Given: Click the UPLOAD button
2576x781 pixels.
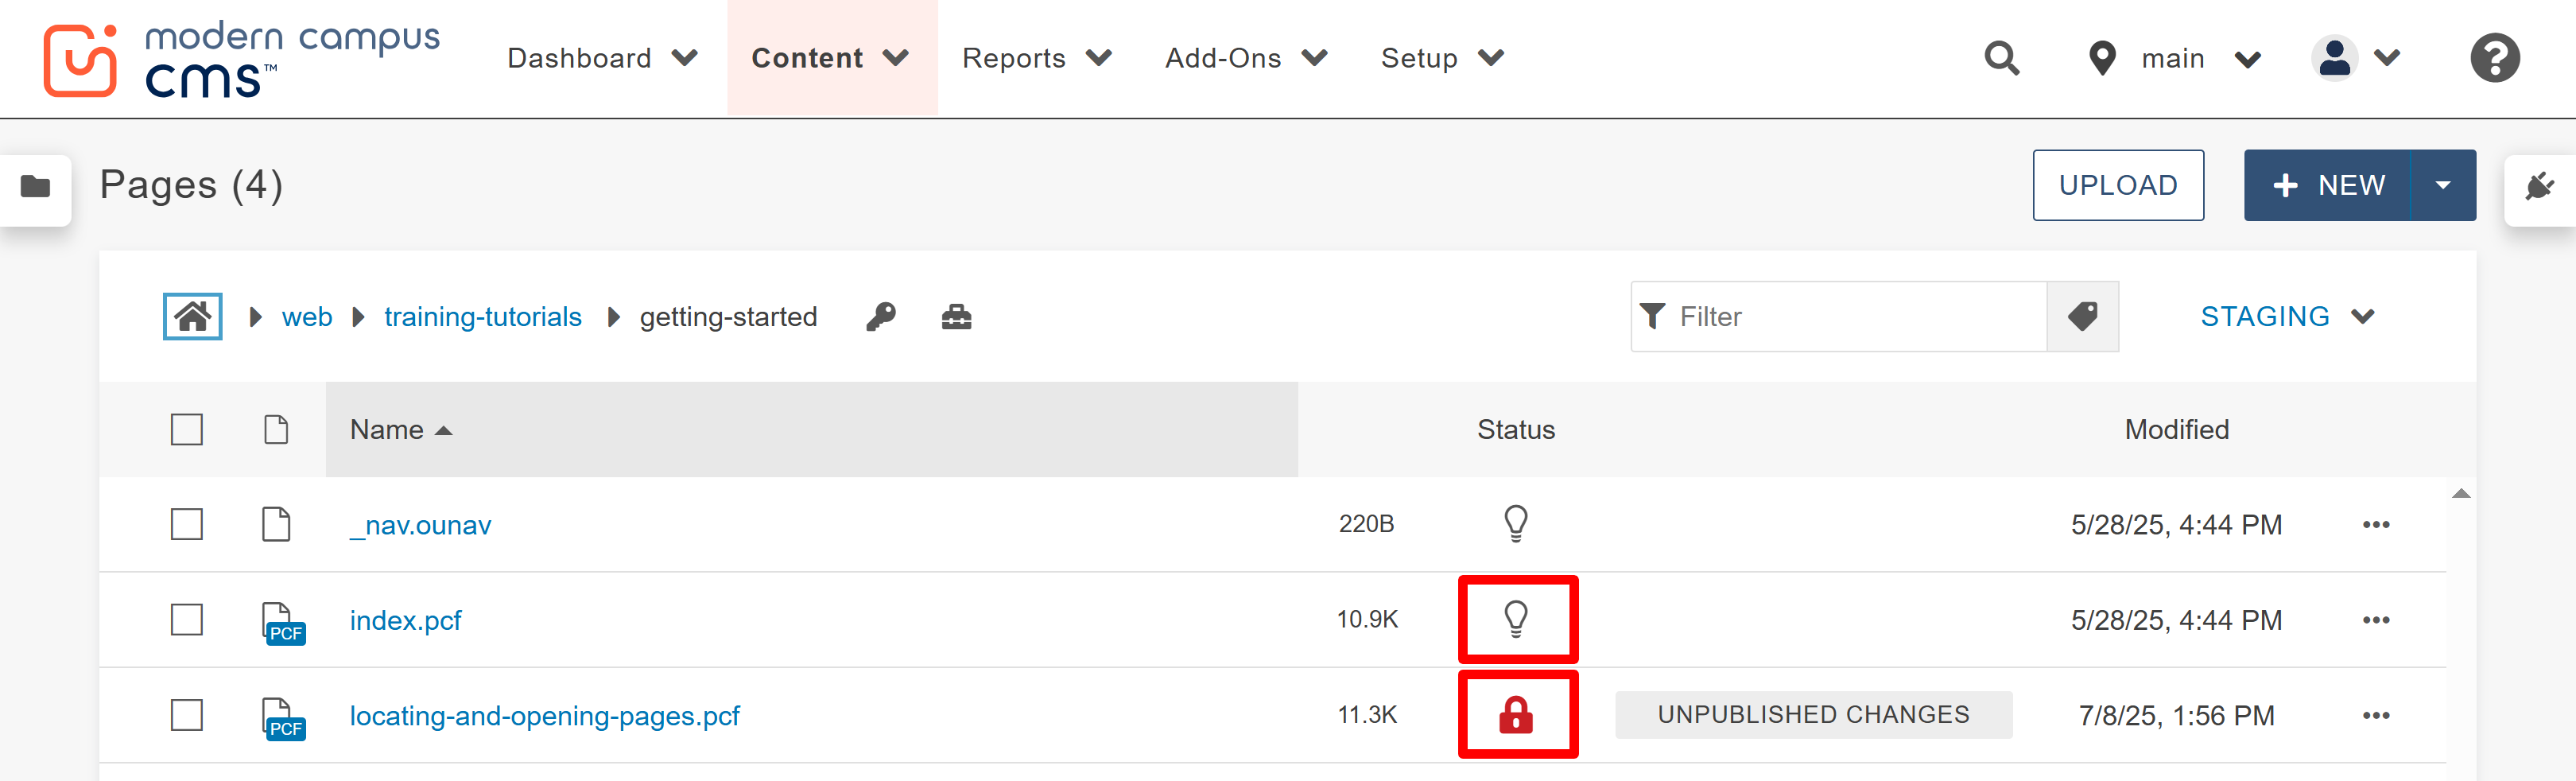Looking at the screenshot, I should 2118,185.
